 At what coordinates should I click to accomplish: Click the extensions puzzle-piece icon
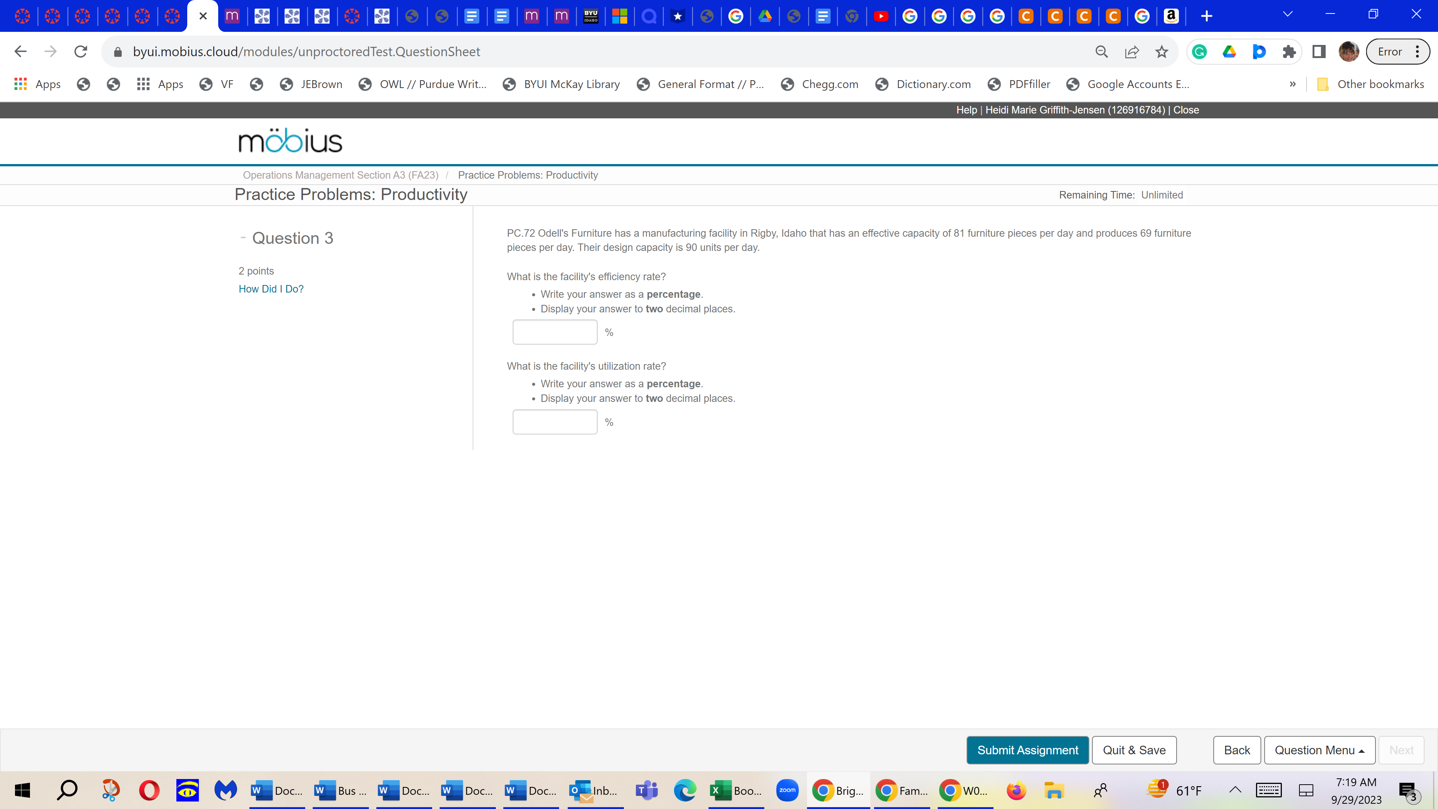1289,51
